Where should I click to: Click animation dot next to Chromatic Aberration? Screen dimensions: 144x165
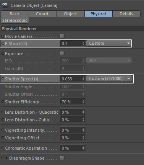point(3,148)
